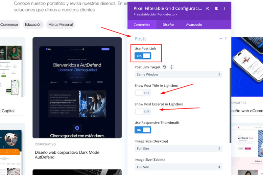Image resolution: width=263 pixels, height=175 pixels.
Task: Open the Preestablecido preset dropdown
Action: 155,15
